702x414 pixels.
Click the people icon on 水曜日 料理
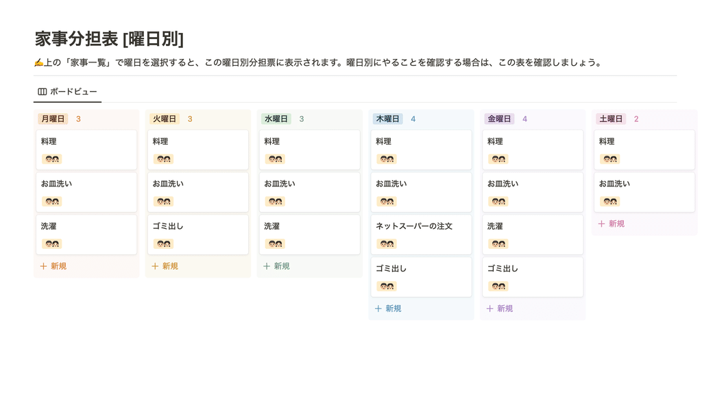click(275, 159)
